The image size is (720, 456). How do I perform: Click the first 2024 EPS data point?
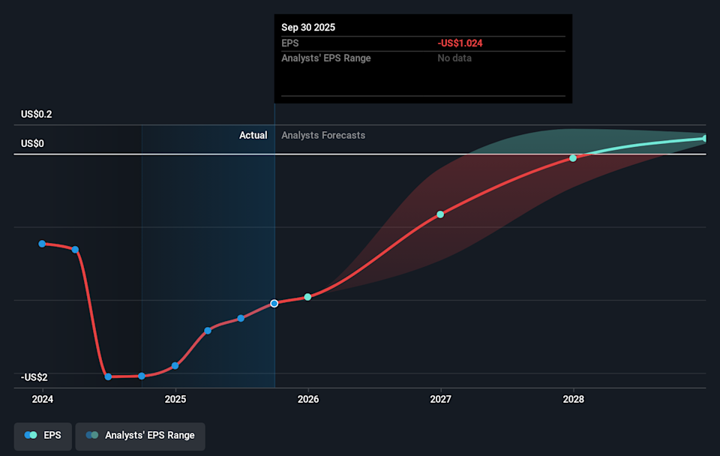coord(42,243)
